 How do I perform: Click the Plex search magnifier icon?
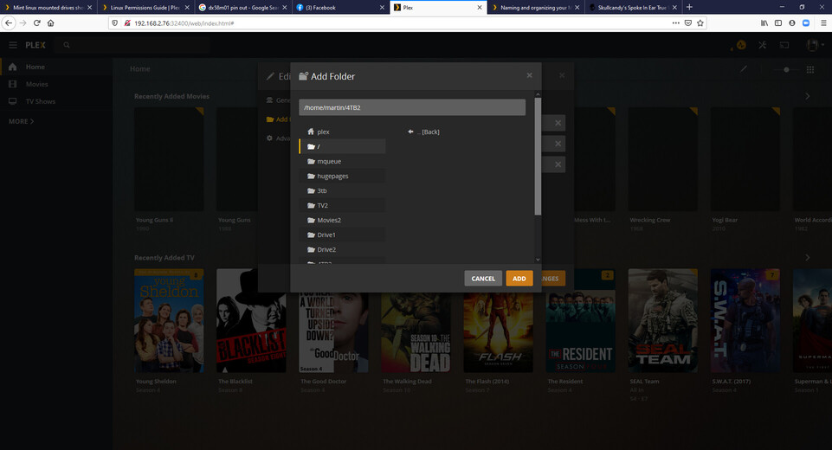[x=67, y=45]
